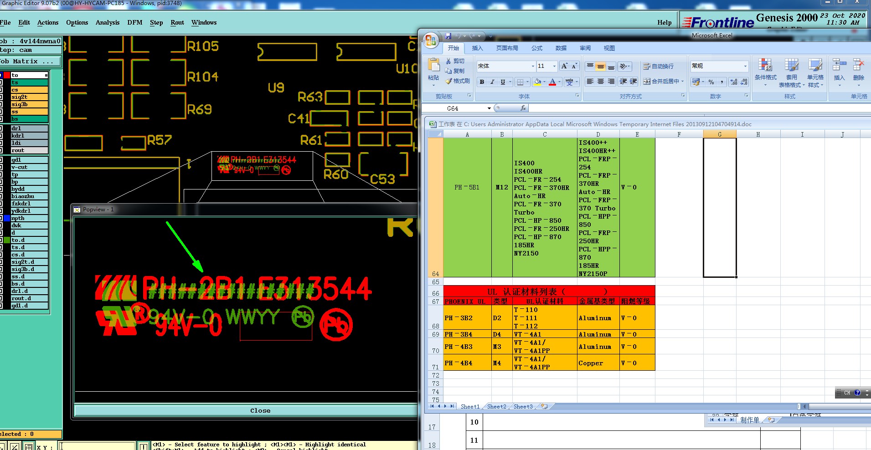
Task: Toggle italic formatting in Excel
Action: coord(492,82)
